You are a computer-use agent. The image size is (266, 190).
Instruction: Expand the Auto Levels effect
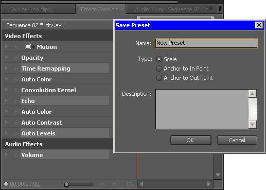point(7,133)
